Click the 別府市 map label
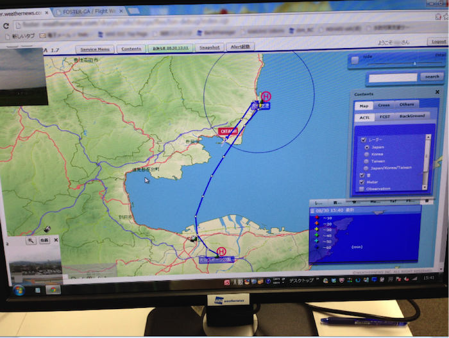449x338 pixels. (126, 217)
